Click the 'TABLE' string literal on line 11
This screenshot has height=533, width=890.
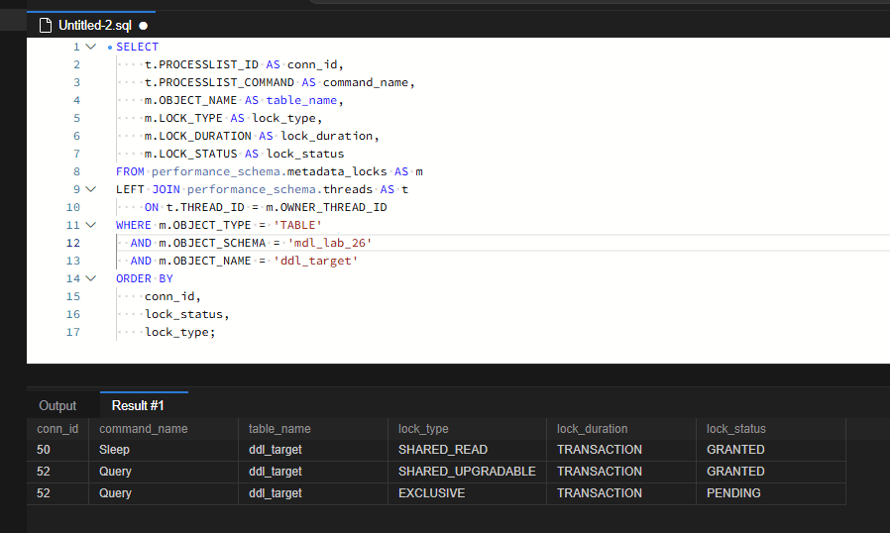298,225
